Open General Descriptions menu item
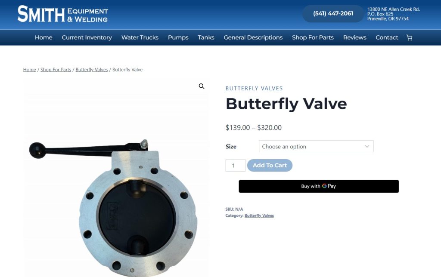Image resolution: width=441 pixels, height=277 pixels. (x=253, y=38)
